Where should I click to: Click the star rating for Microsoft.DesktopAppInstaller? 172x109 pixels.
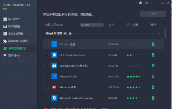pos(134,98)
